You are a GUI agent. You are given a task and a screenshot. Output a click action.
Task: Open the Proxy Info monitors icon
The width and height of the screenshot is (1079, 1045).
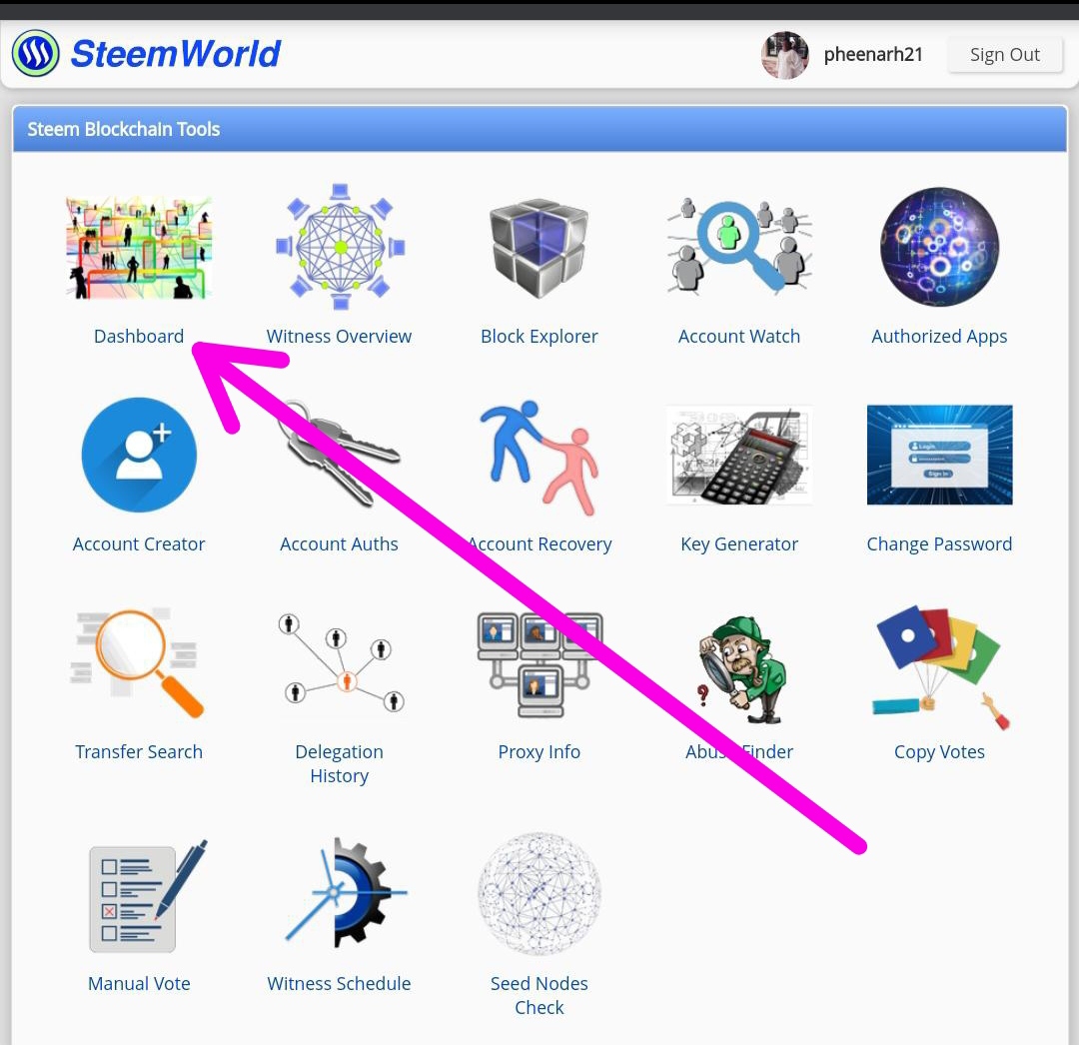(x=539, y=664)
